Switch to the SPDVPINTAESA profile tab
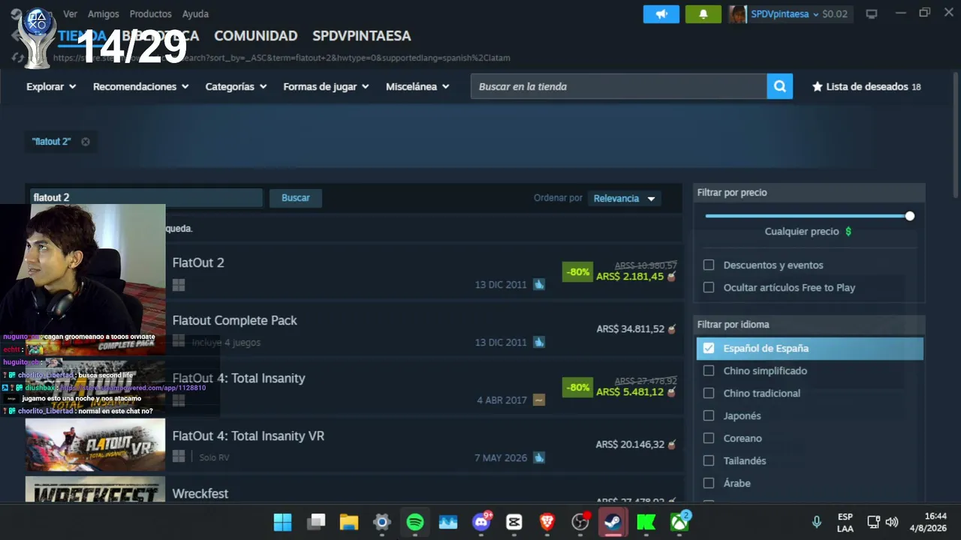This screenshot has height=540, width=961. point(362,36)
